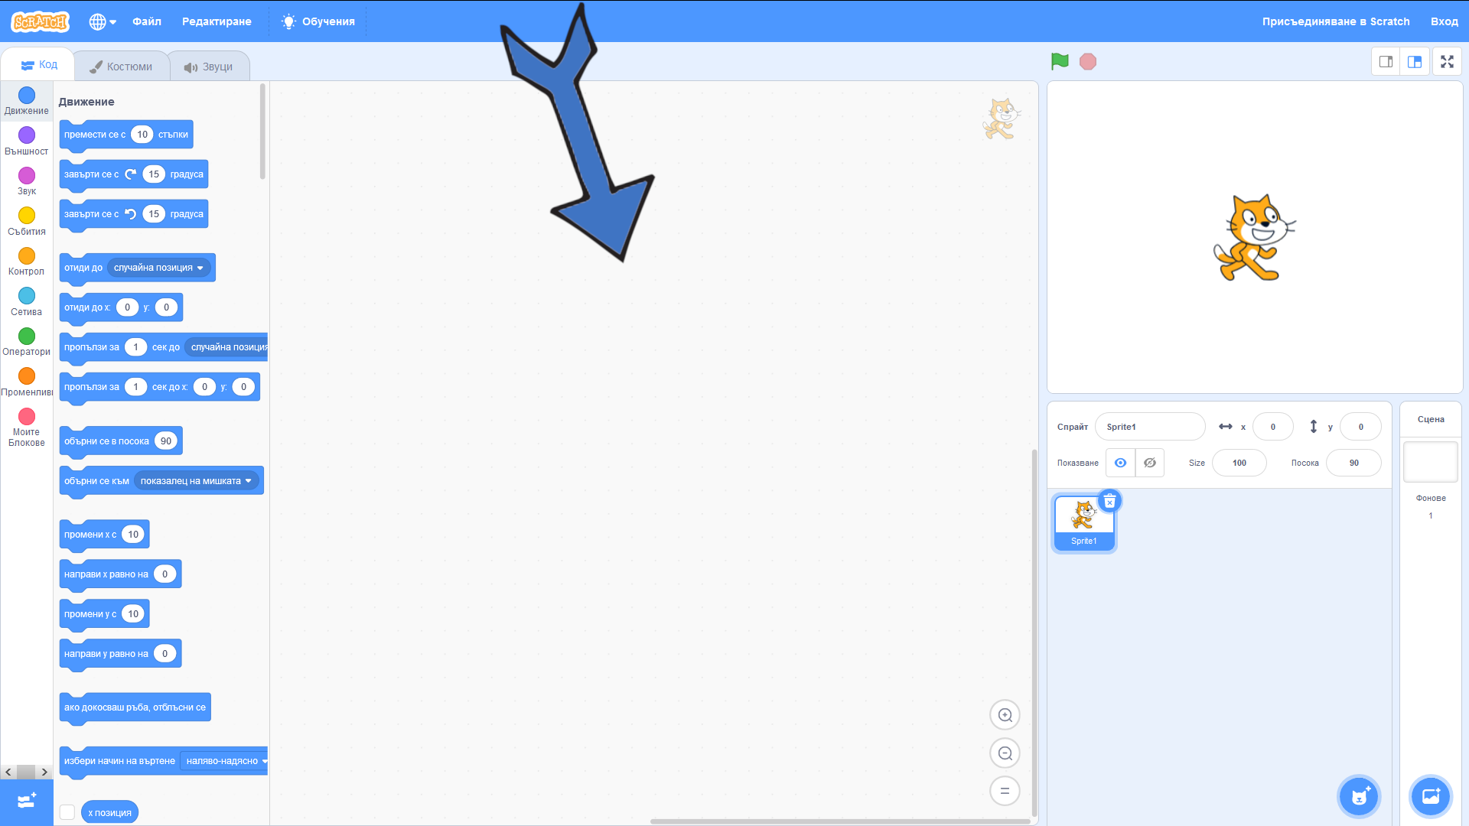Open the language globe dropdown
The image size is (1469, 826).
(x=103, y=21)
